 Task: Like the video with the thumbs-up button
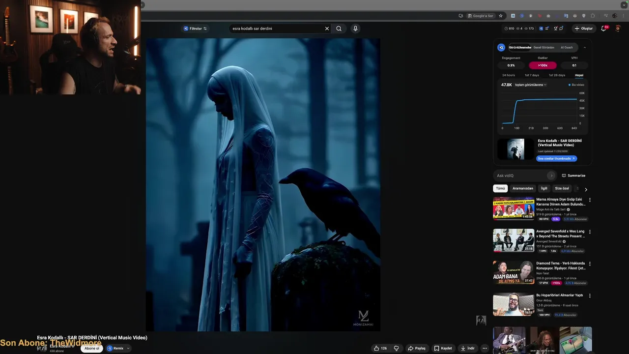pyautogui.click(x=380, y=348)
